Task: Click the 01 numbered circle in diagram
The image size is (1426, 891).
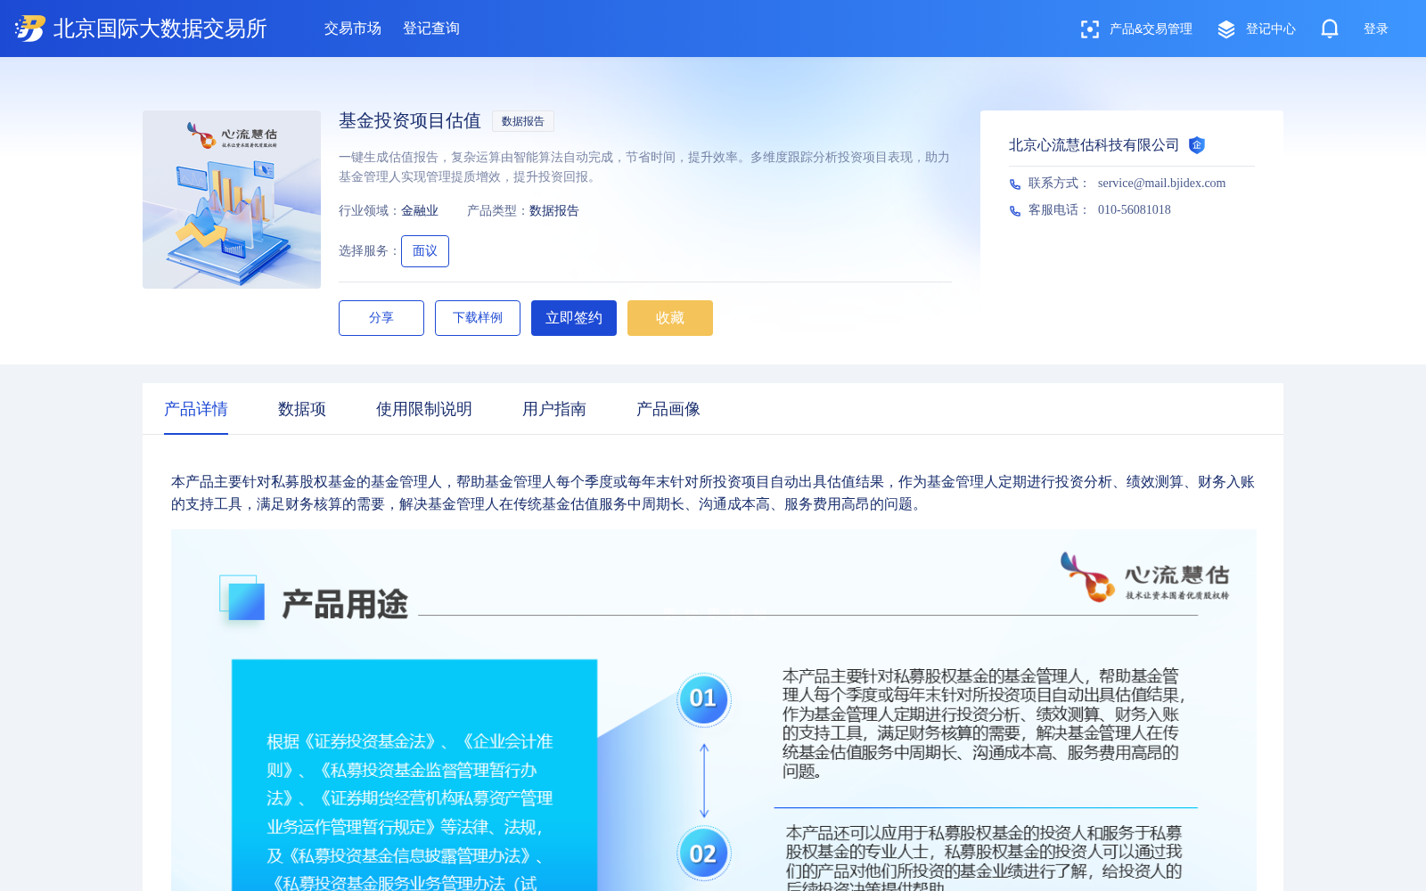Action: click(x=703, y=699)
